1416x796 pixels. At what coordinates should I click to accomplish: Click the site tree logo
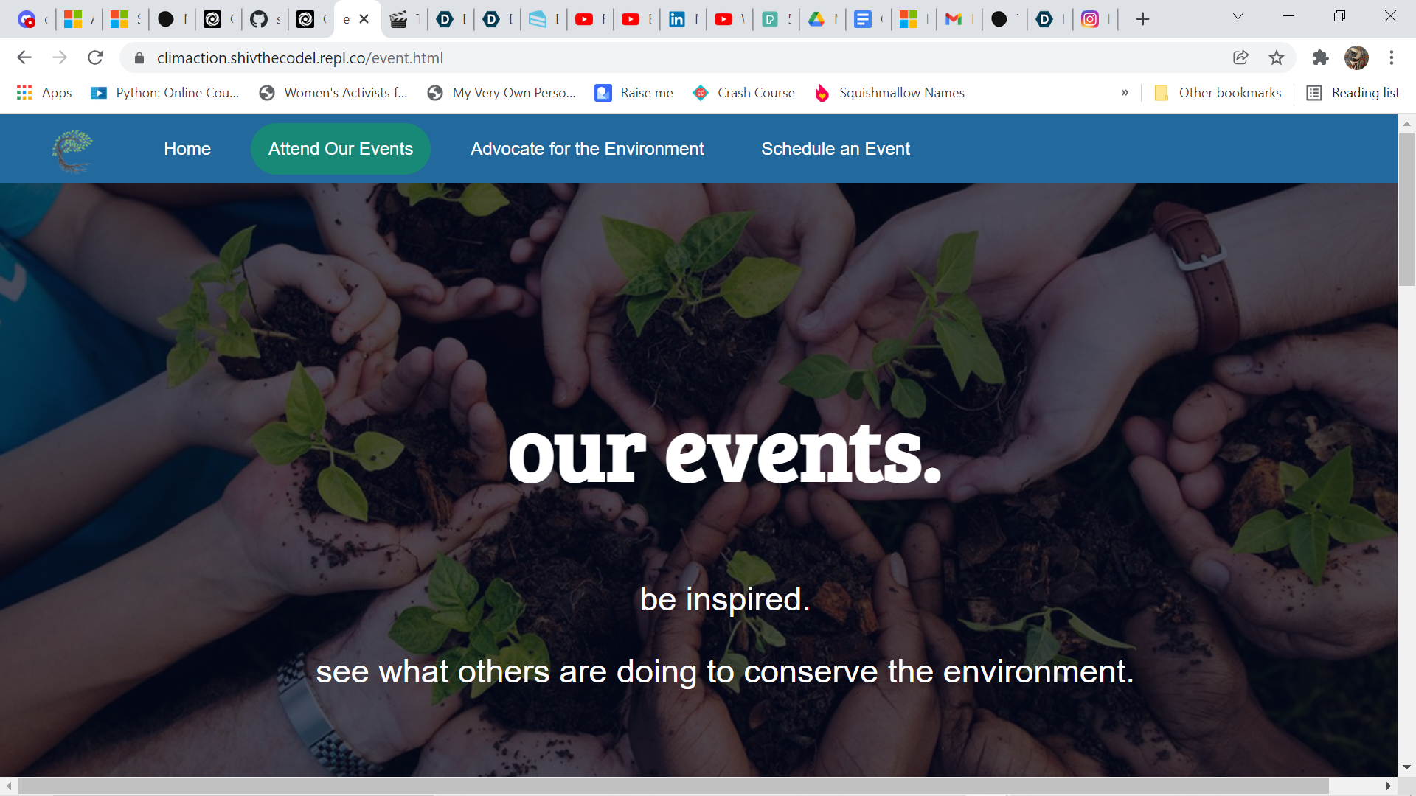[72, 150]
